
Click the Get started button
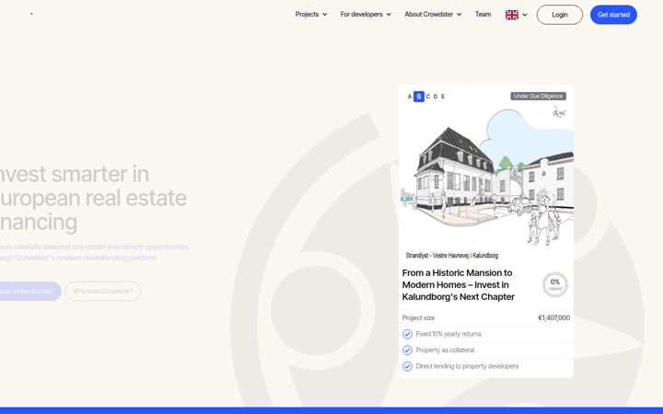point(613,15)
